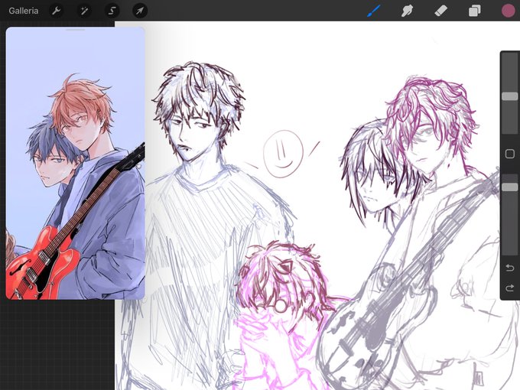The image size is (520, 390).
Task: Open the Actions wrench menu
Action: pyautogui.click(x=56, y=11)
